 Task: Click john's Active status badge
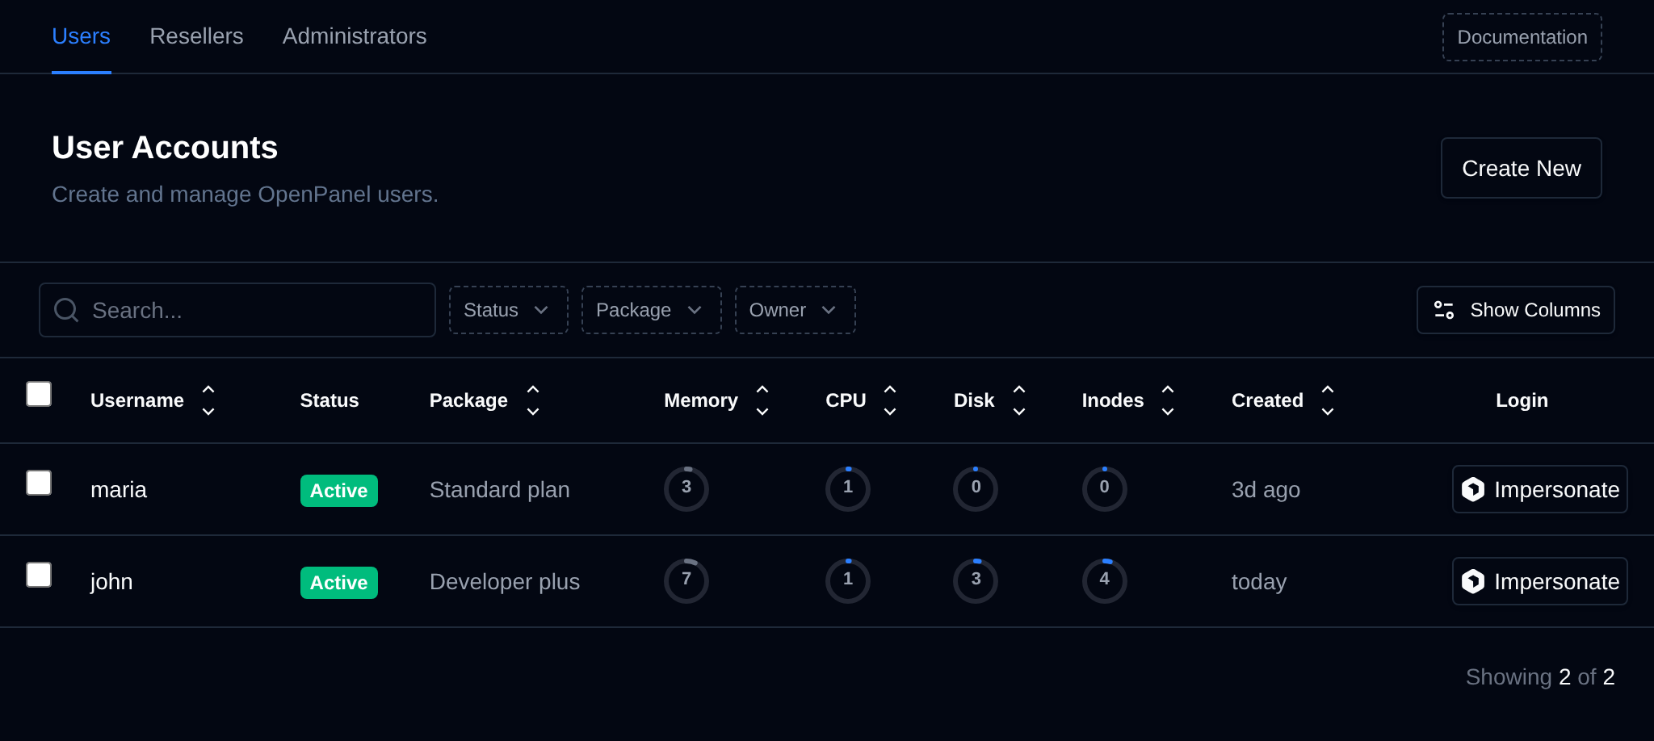pos(339,583)
